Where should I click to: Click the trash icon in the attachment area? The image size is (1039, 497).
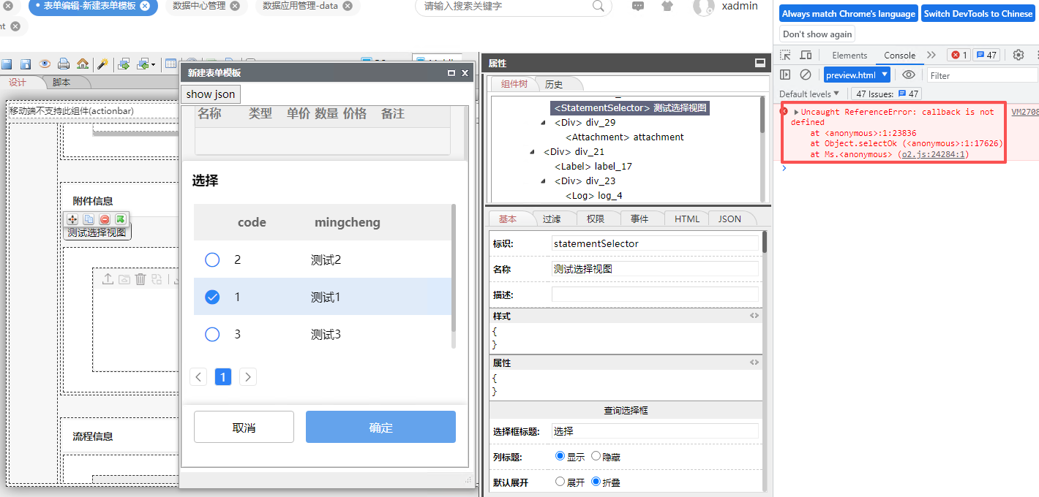pyautogui.click(x=140, y=278)
